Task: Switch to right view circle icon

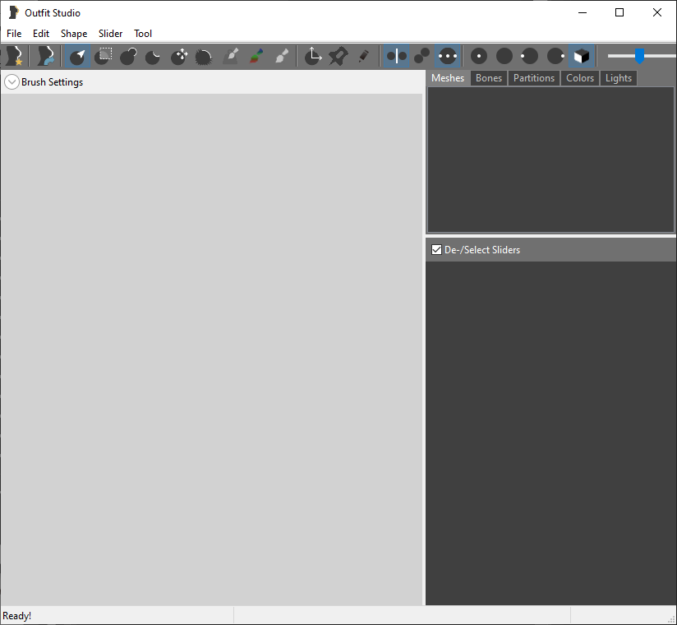Action: (555, 56)
